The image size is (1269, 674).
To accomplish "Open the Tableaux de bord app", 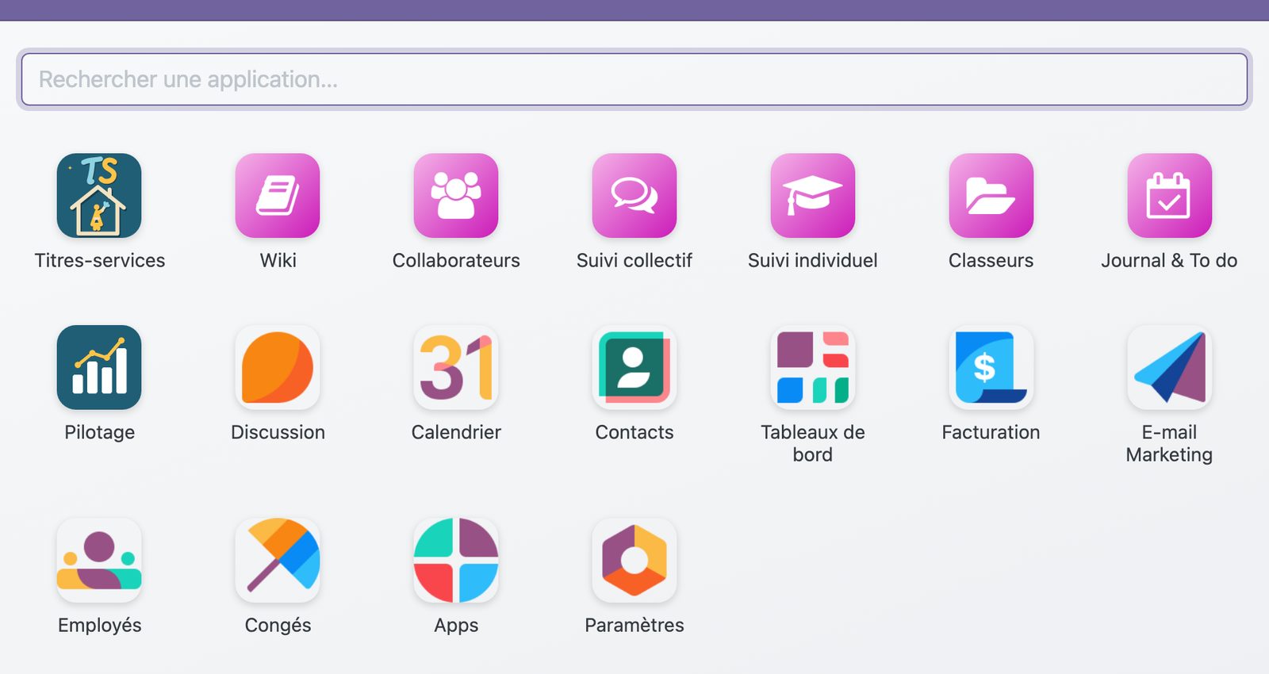I will click(813, 367).
